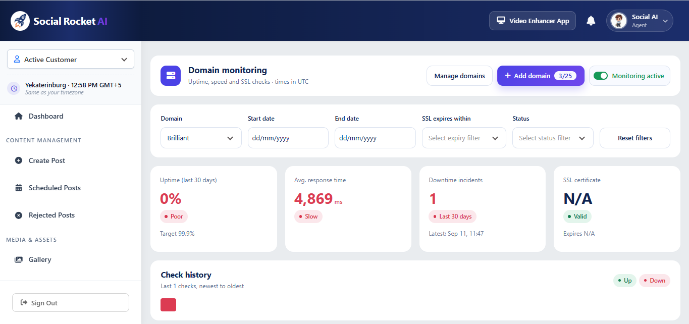Click the End date input field

375,138
